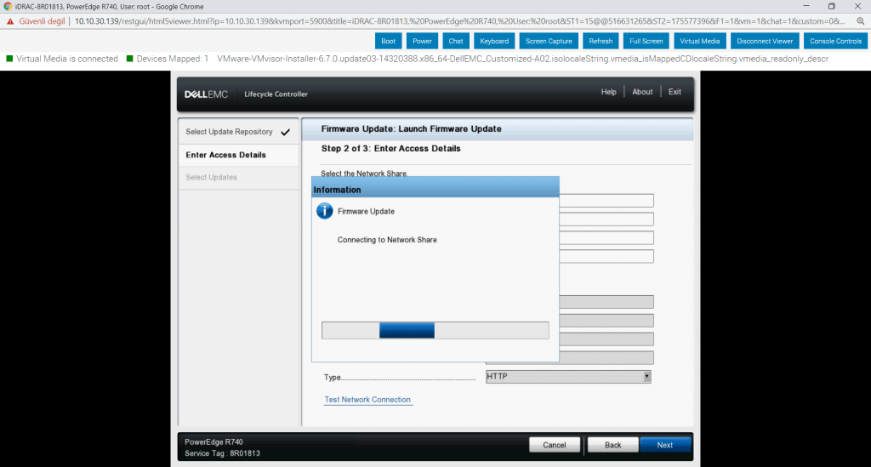Exit the Lifecycle Controller

click(x=675, y=92)
